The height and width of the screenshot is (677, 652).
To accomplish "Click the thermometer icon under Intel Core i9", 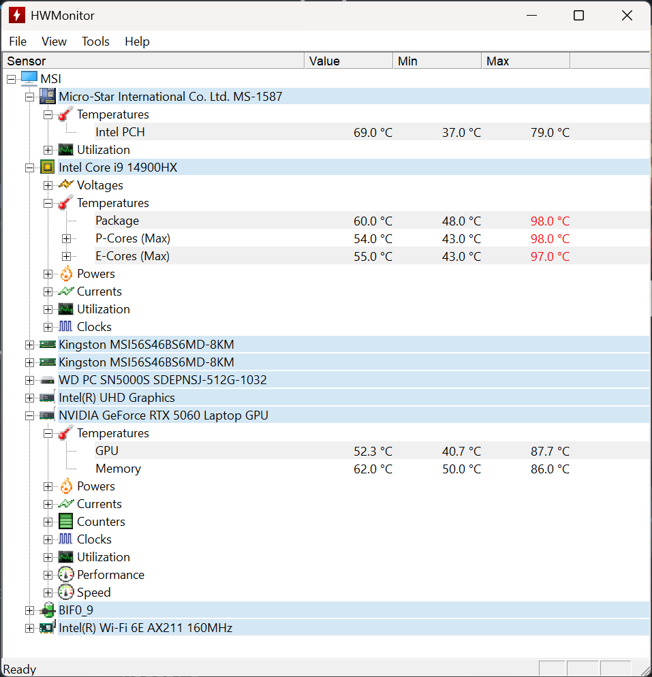I will (x=65, y=202).
